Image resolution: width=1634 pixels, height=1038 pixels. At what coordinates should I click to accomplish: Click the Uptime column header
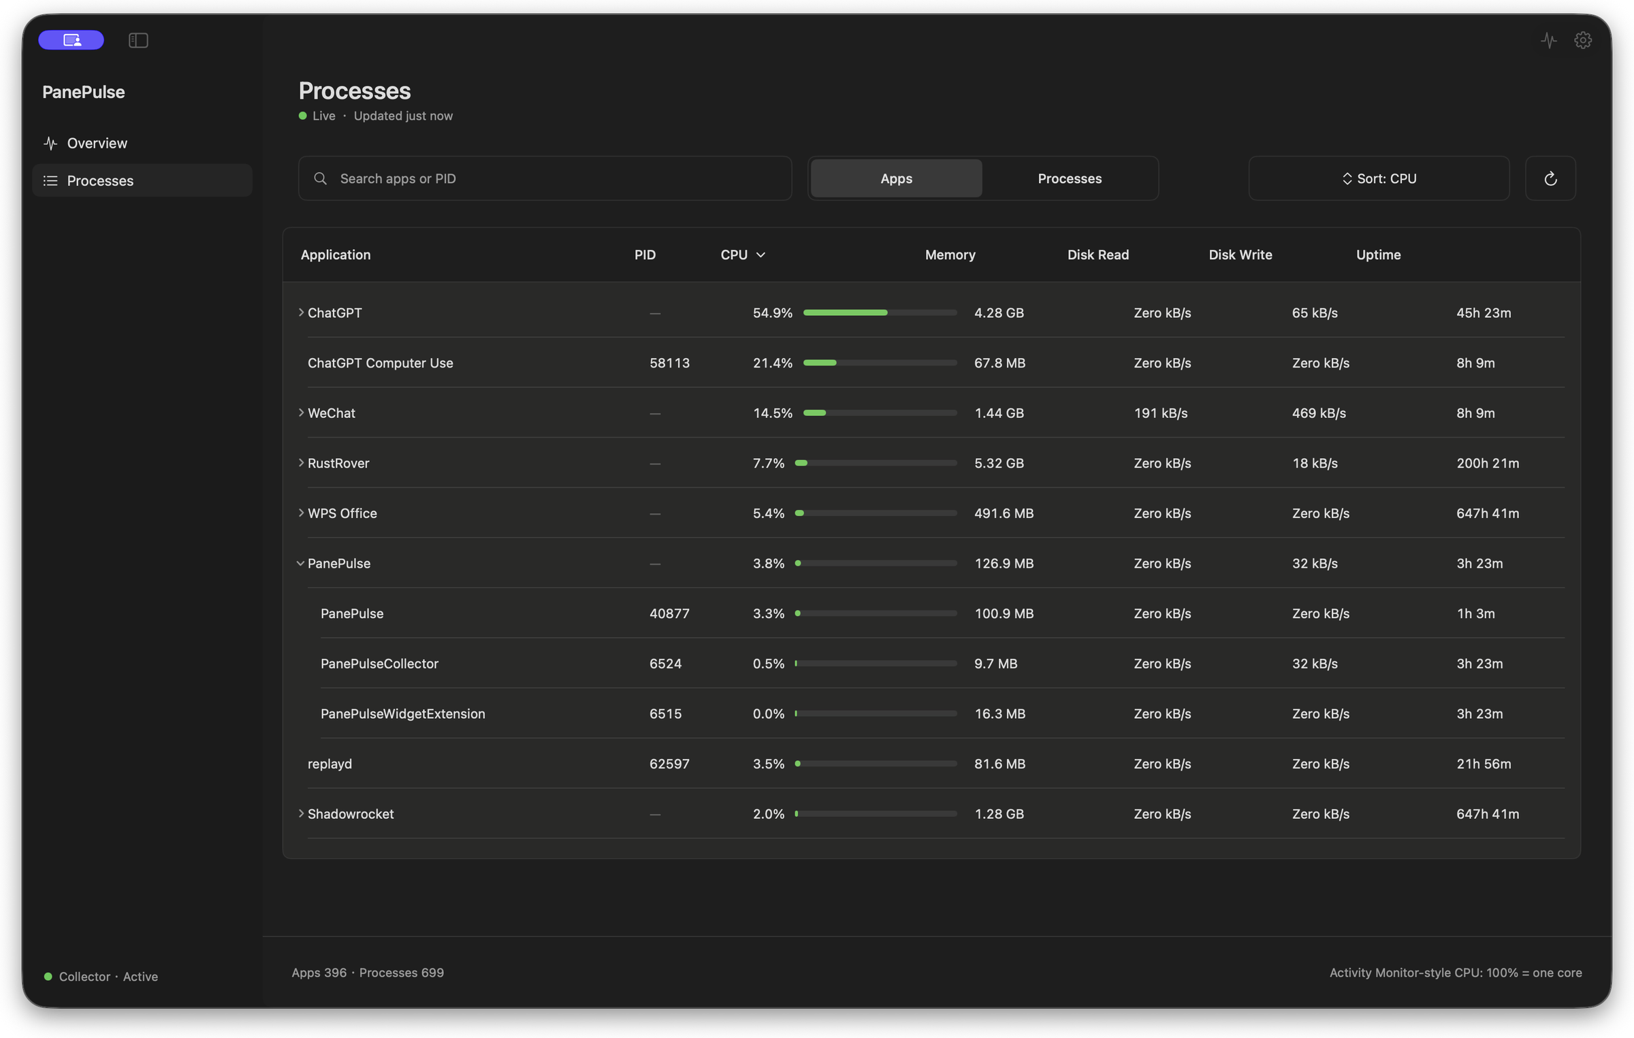pyautogui.click(x=1378, y=255)
